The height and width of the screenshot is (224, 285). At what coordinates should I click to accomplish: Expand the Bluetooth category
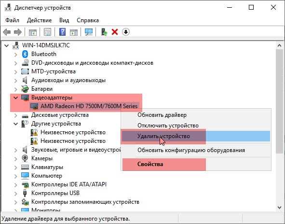point(16,55)
